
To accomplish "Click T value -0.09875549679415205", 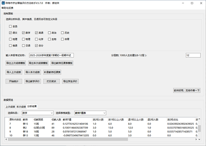I will pos(76,135).
